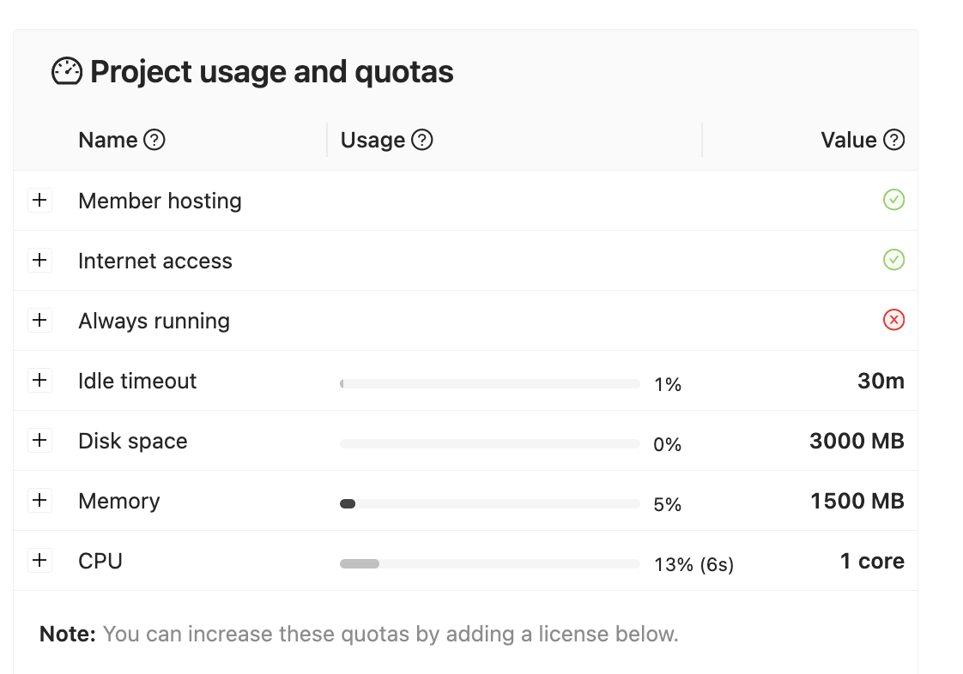Click the Memory usage progress bar
The width and height of the screenshot is (963, 674).
[x=489, y=504]
